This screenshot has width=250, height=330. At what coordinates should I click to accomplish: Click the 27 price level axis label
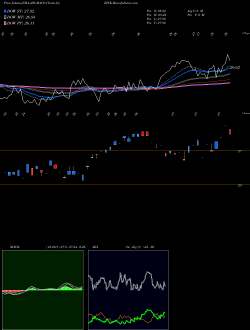pyautogui.click(x=239, y=151)
